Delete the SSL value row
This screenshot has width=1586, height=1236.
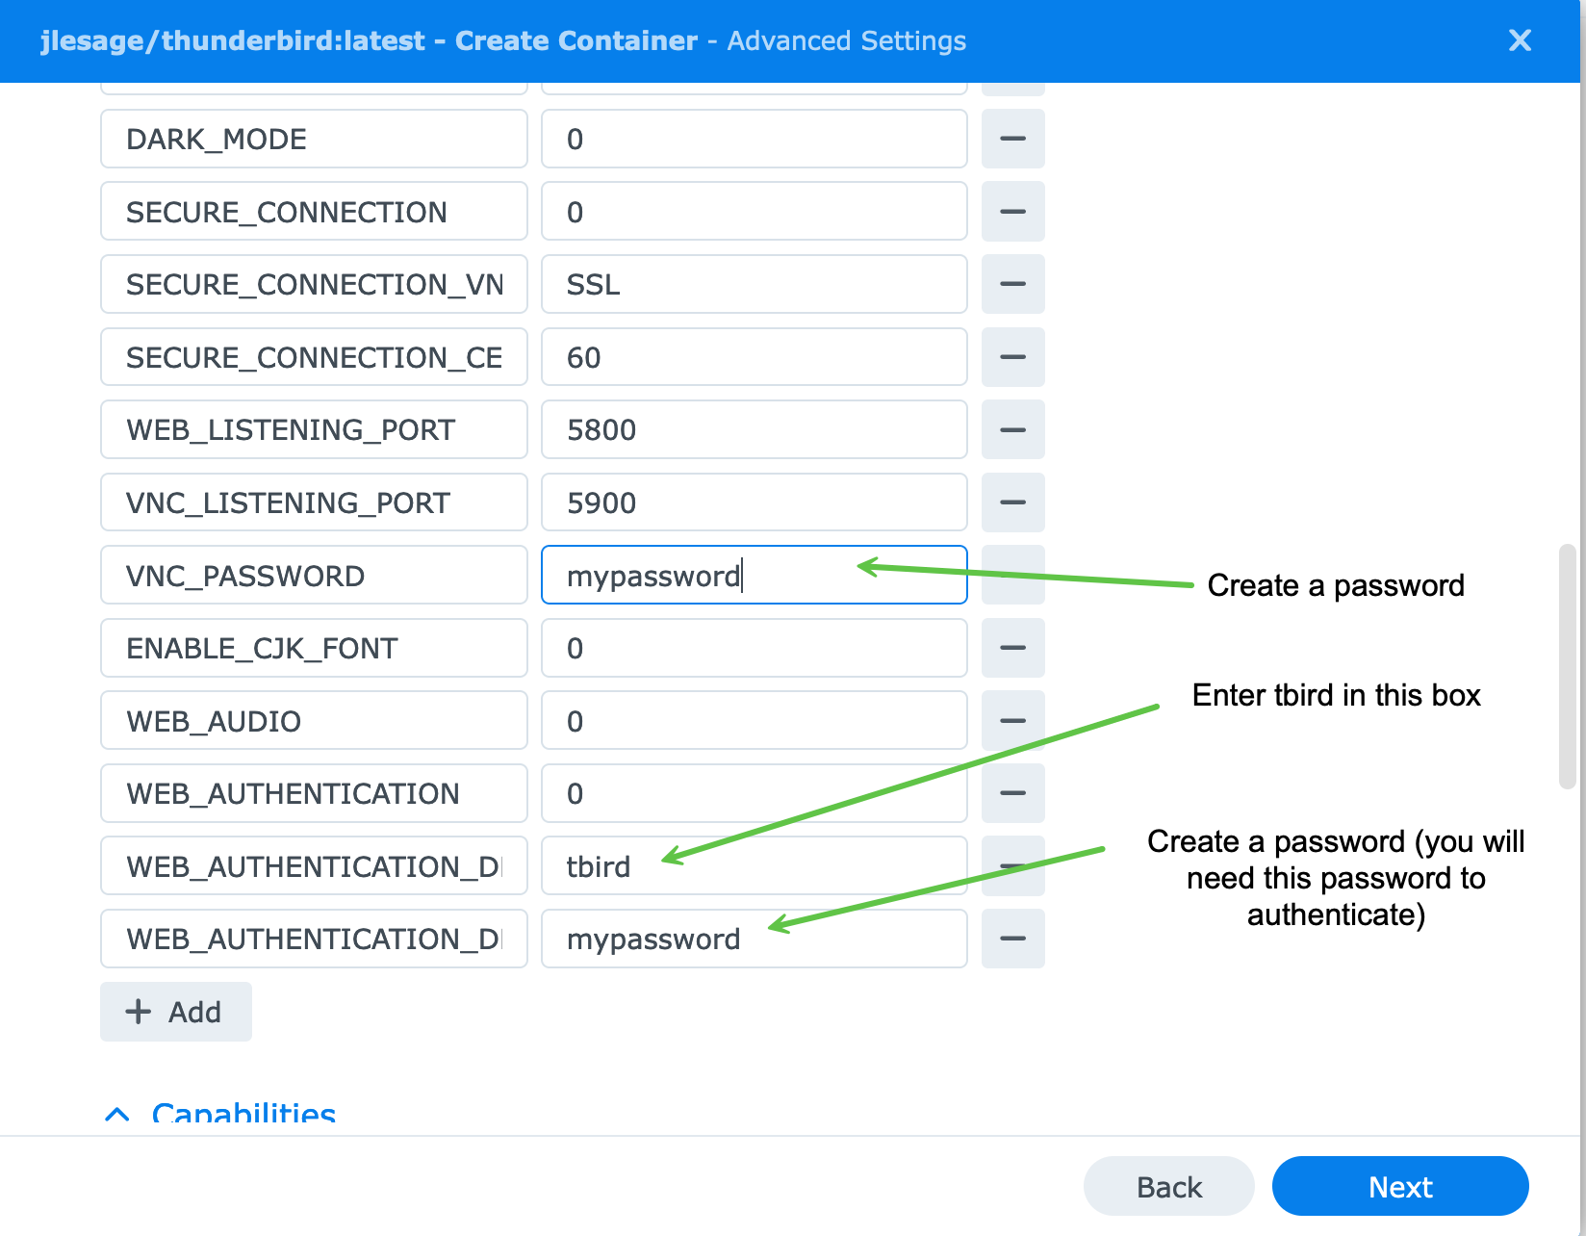coord(1012,284)
